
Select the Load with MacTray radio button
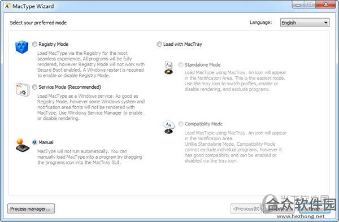(159, 44)
